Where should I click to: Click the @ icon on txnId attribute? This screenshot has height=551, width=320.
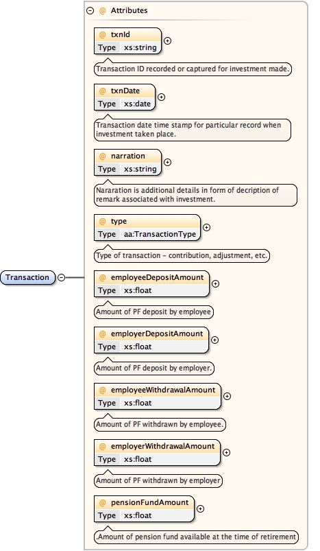click(x=103, y=34)
